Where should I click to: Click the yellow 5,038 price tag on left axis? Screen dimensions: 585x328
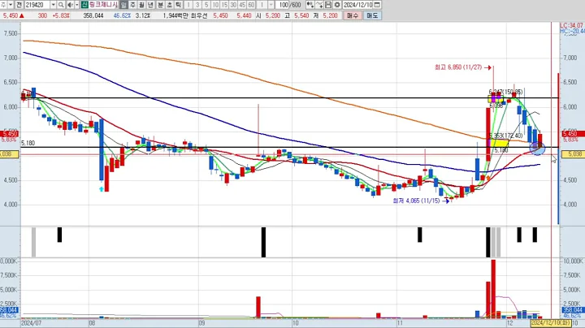coord(9,154)
